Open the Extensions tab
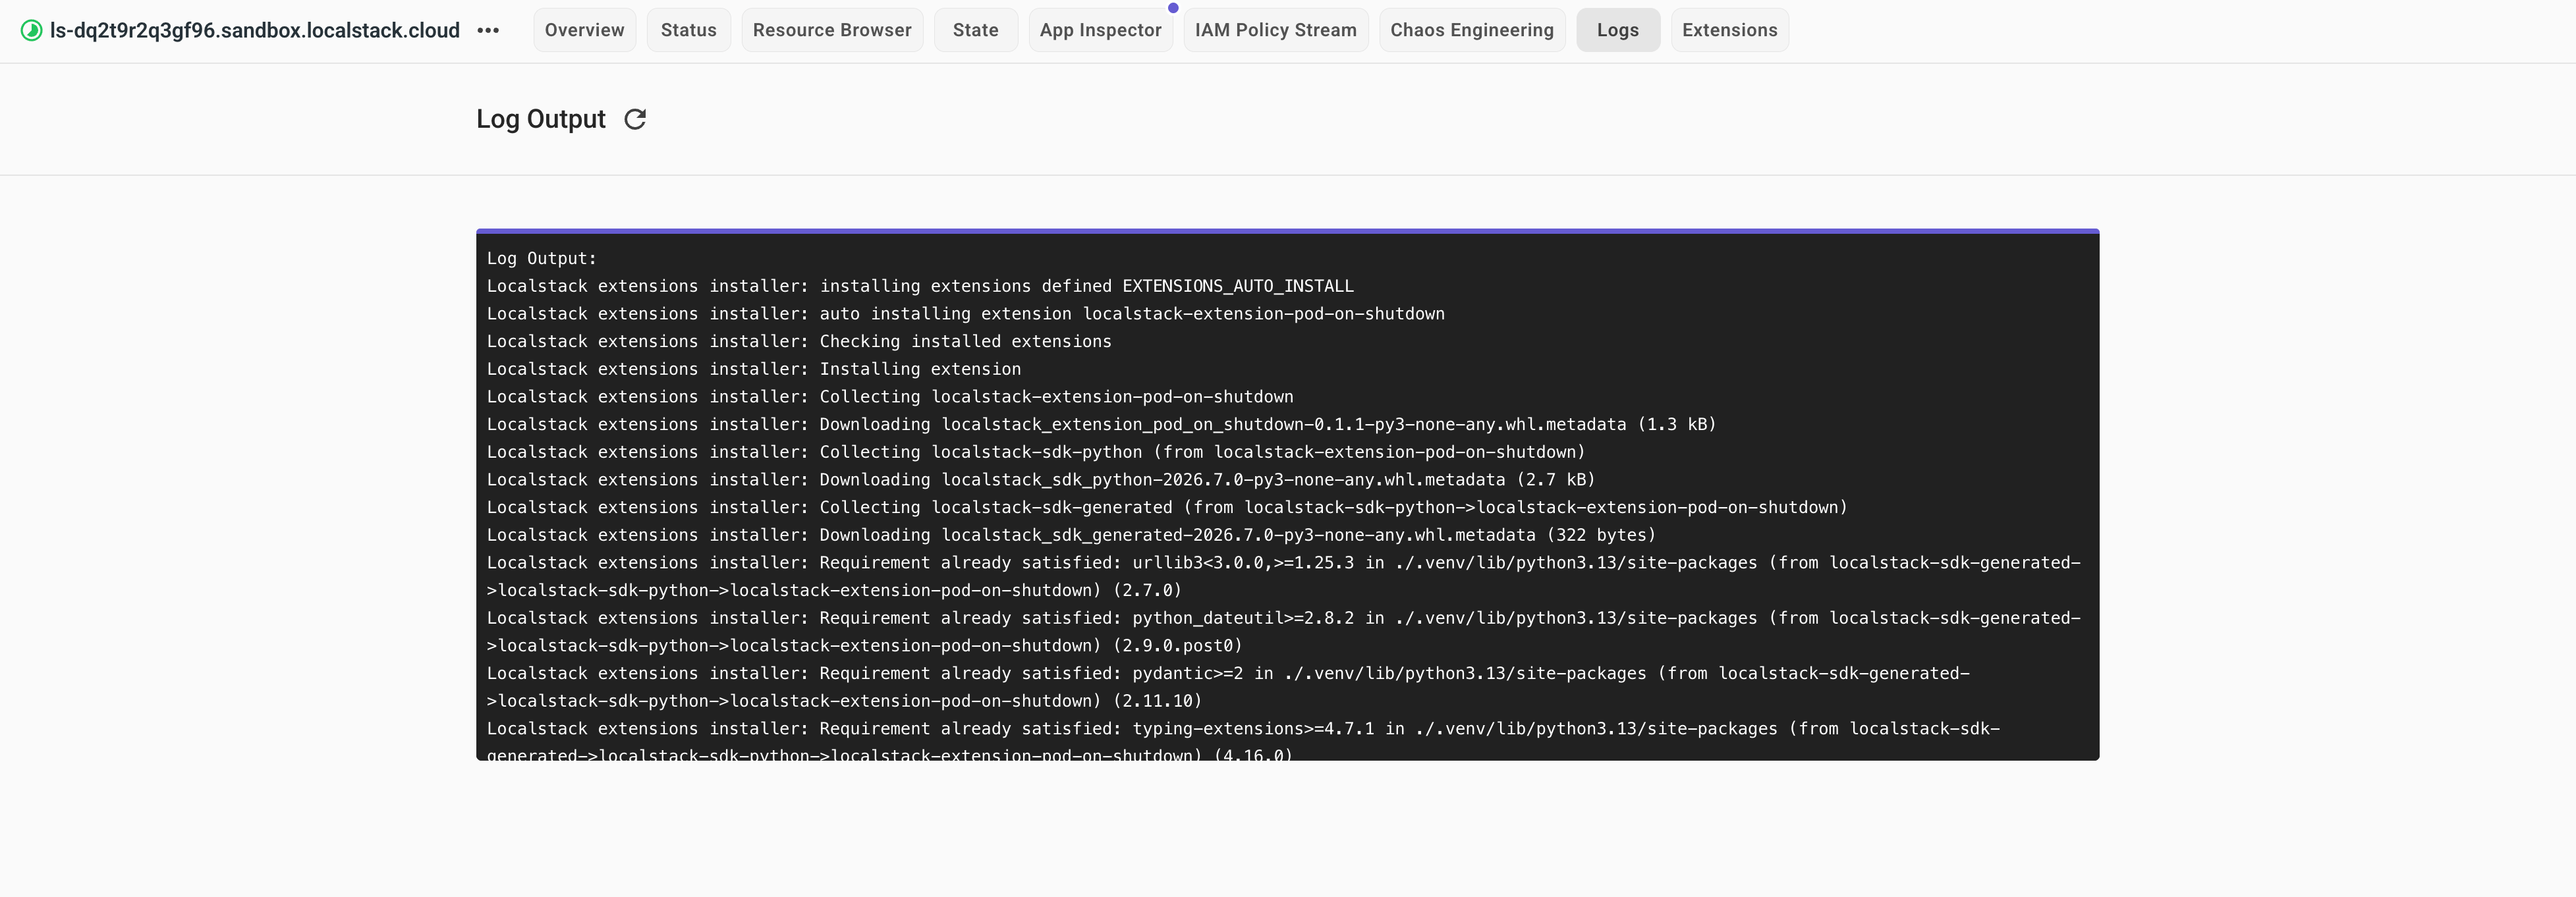This screenshot has height=897, width=2576. [1729, 30]
